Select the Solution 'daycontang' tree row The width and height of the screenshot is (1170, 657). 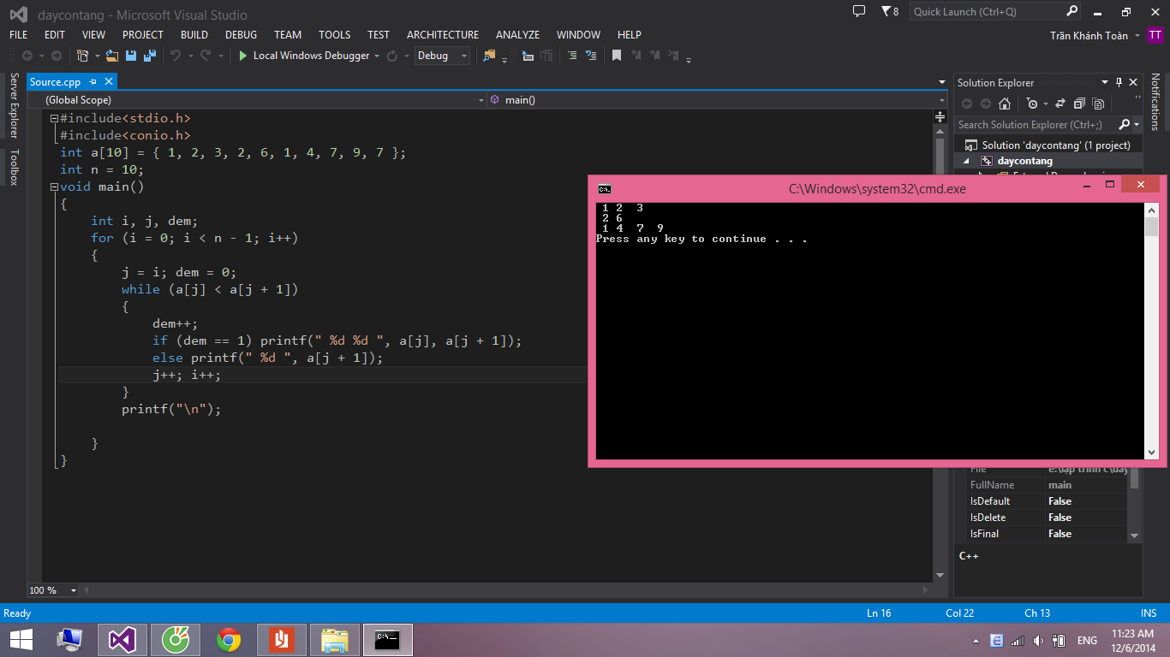pos(1049,145)
